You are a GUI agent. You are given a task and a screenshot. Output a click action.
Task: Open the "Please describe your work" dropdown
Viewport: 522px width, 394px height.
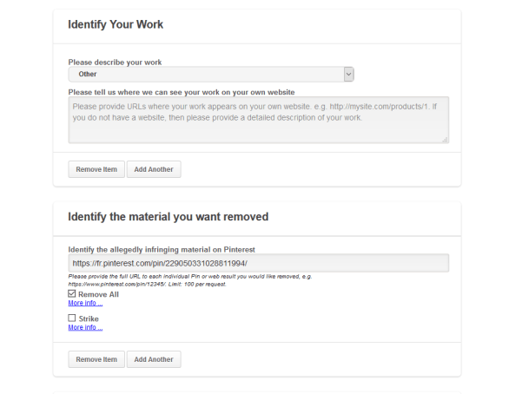coord(211,74)
